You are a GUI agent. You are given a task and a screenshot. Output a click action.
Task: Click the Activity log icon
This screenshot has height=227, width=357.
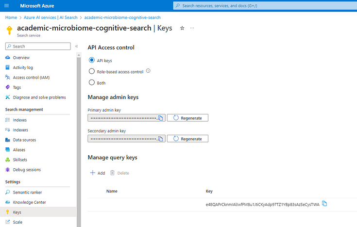click(x=7, y=67)
